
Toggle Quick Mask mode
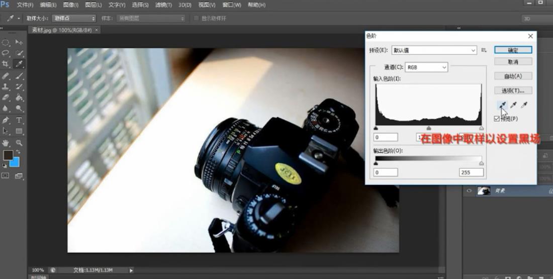6,175
